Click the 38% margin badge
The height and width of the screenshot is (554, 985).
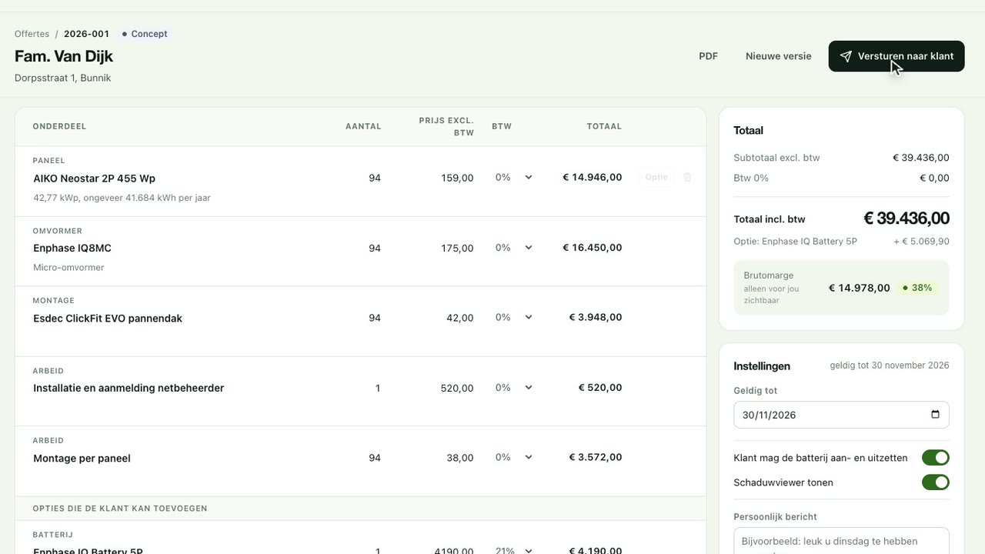point(917,288)
